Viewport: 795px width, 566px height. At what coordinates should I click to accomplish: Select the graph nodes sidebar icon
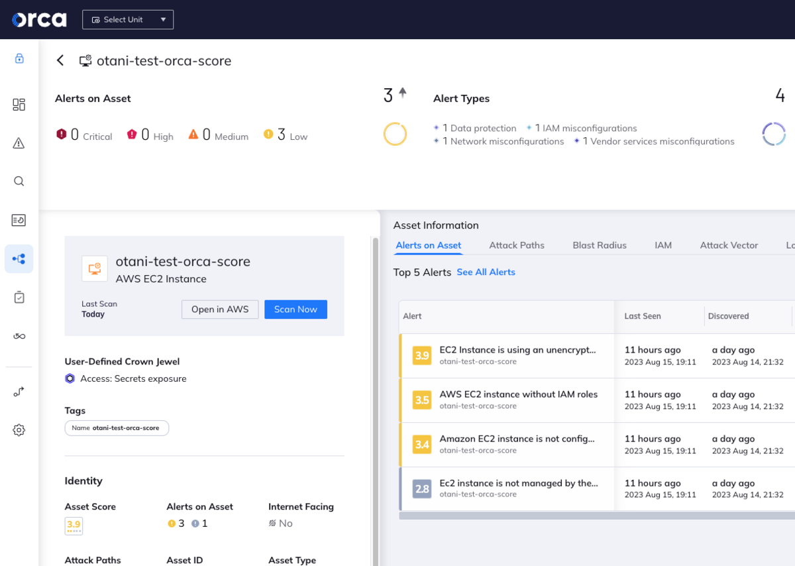click(19, 258)
